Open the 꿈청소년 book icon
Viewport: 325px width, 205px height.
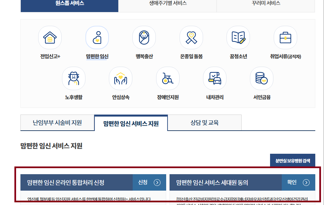238,38
